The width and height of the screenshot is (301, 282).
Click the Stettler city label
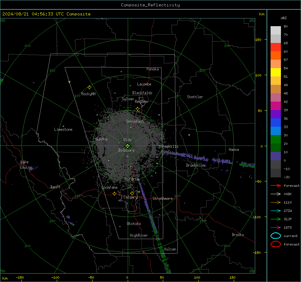coord(195,97)
